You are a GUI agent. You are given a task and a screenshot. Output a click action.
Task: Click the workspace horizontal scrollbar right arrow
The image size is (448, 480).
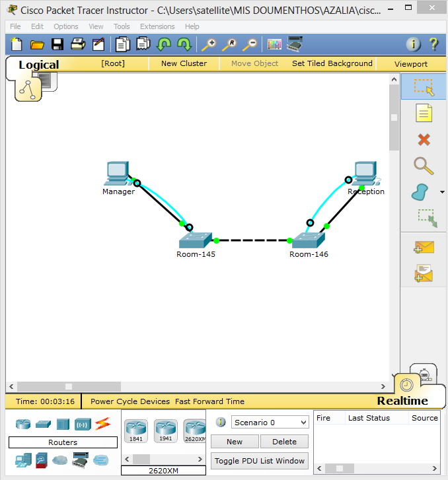(383, 386)
